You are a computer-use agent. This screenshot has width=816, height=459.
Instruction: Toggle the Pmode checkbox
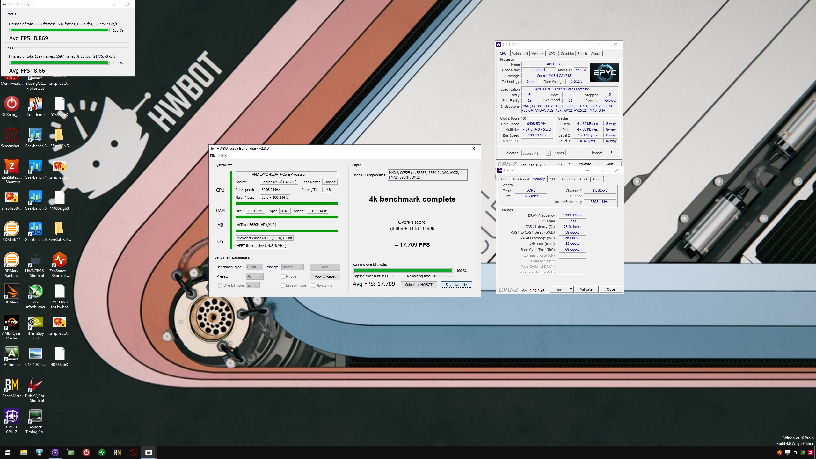[283, 276]
